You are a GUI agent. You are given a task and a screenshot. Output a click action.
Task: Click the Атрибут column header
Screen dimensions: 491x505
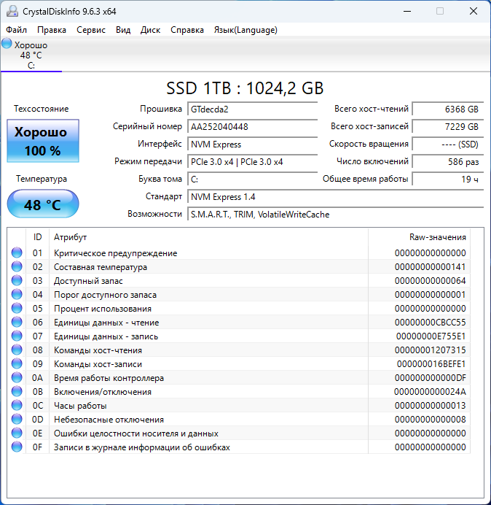point(208,237)
